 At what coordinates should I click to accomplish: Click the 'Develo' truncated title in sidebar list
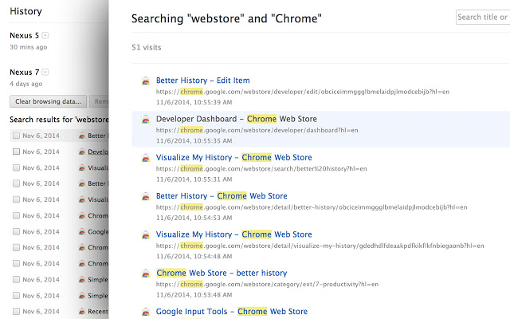98,152
